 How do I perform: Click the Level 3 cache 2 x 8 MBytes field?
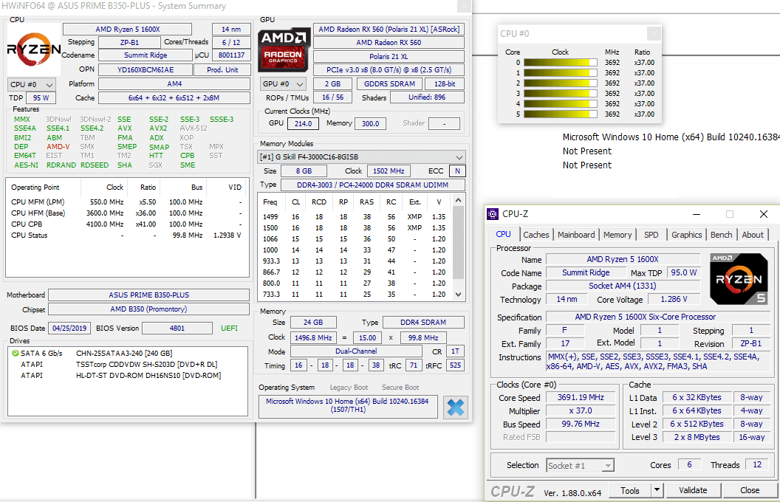tap(697, 437)
